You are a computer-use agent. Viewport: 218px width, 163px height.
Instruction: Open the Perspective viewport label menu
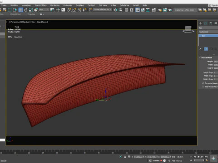pyautogui.click(x=15, y=22)
